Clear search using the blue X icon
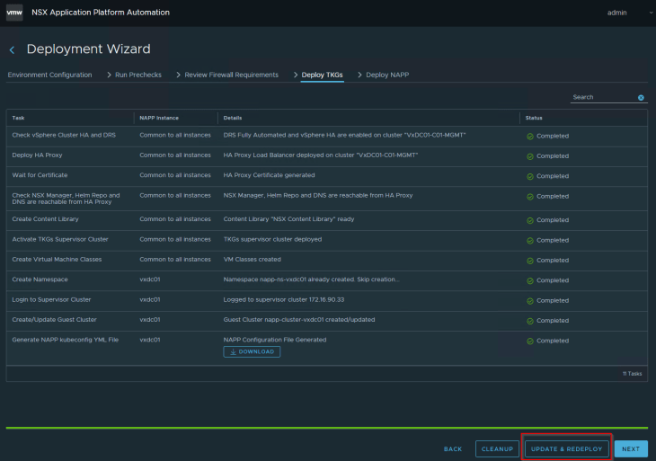 point(641,97)
